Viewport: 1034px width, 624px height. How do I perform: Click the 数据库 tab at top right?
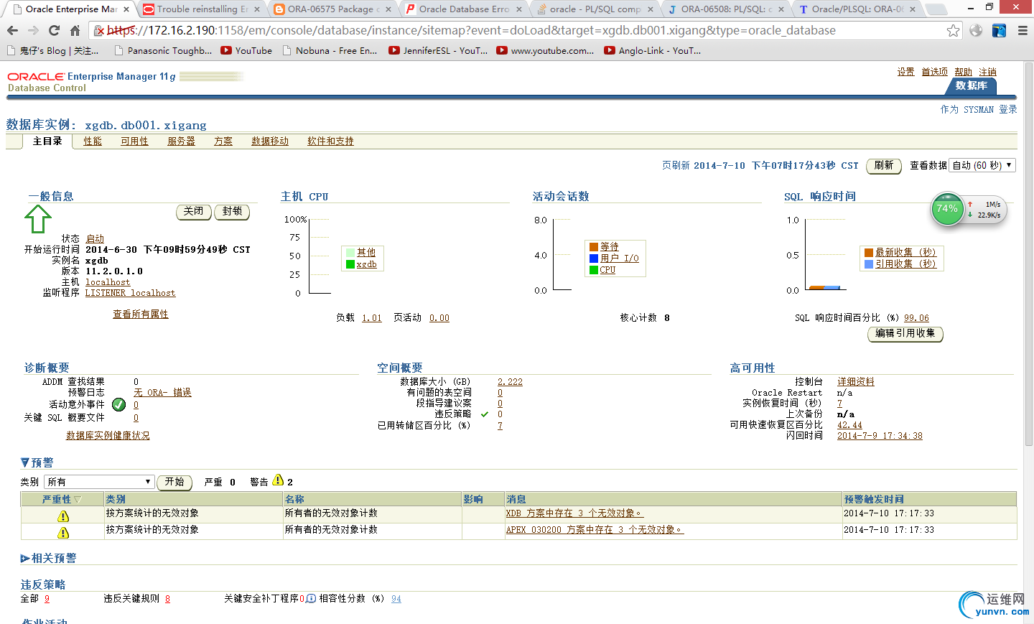[x=971, y=85]
